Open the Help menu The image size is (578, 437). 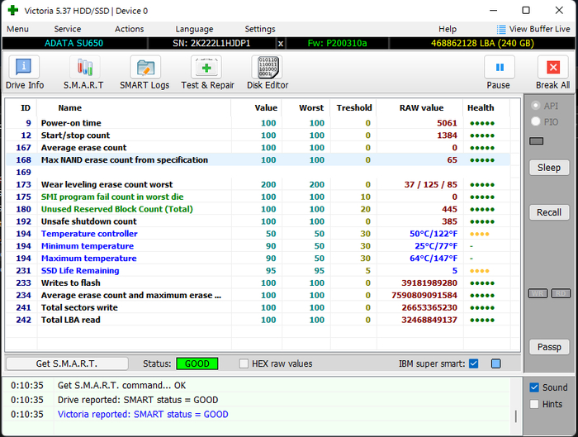click(x=448, y=29)
